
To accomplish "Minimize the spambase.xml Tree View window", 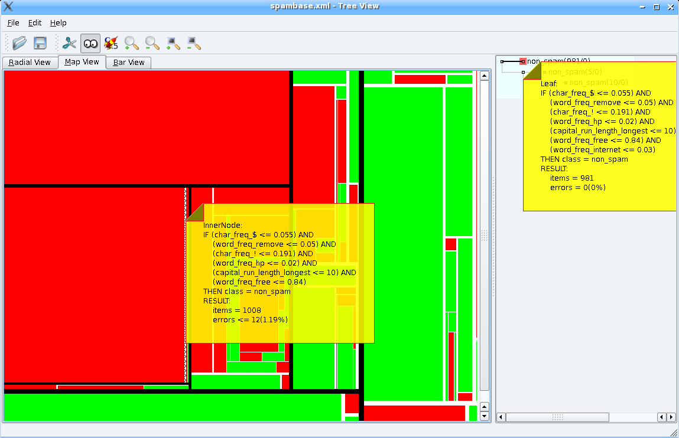I will (642, 7).
